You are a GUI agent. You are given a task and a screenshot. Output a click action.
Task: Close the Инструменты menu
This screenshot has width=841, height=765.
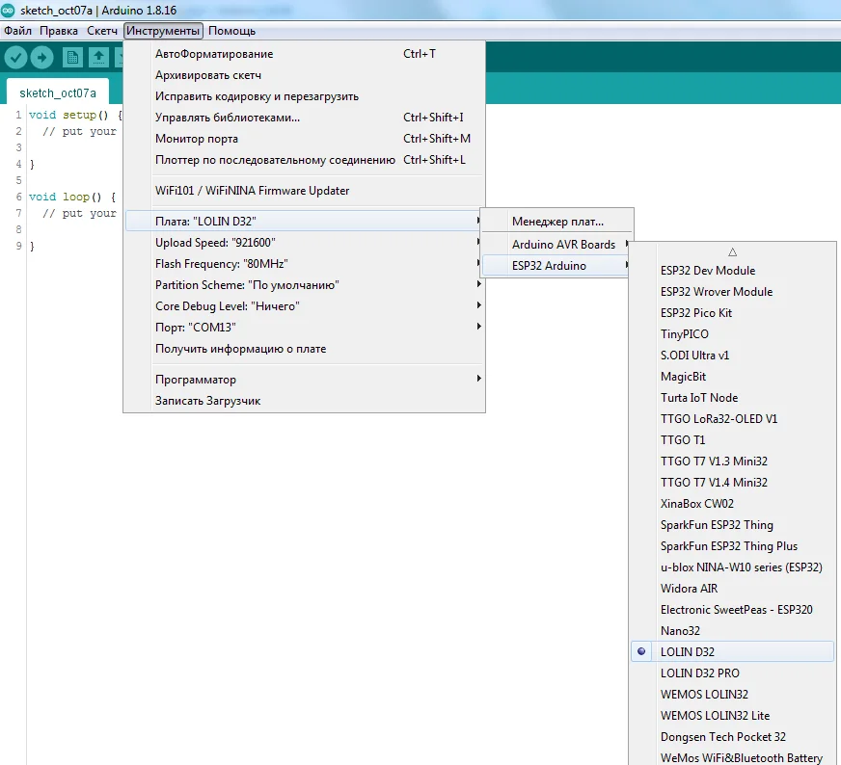click(x=163, y=31)
